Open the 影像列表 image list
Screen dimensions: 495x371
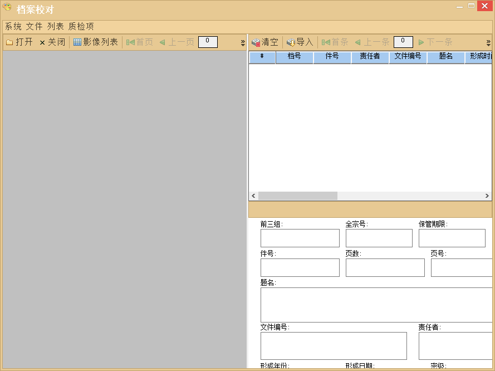point(96,42)
